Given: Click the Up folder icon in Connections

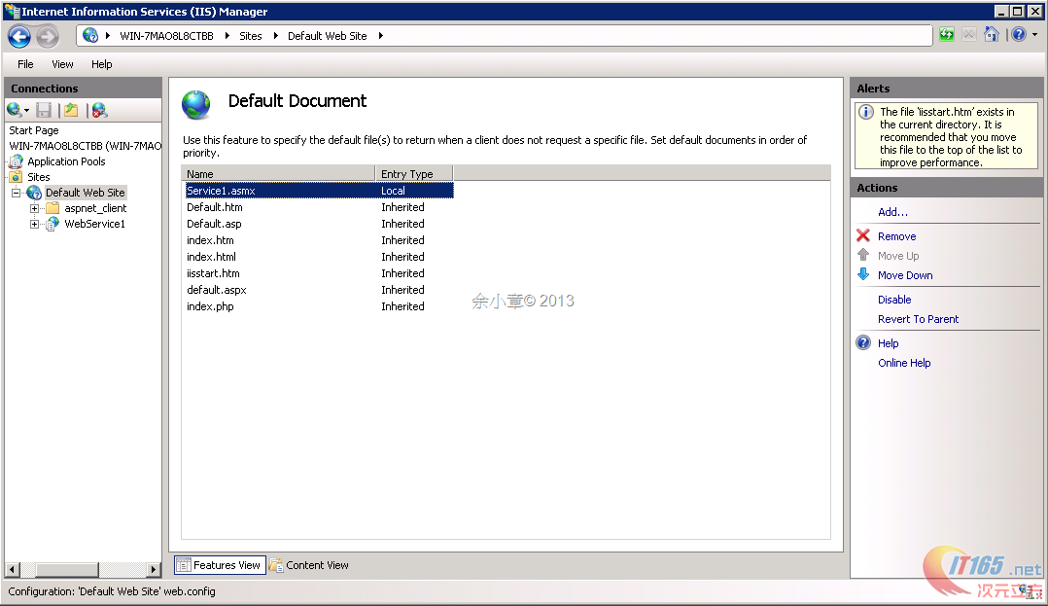Looking at the screenshot, I should pyautogui.click(x=72, y=110).
